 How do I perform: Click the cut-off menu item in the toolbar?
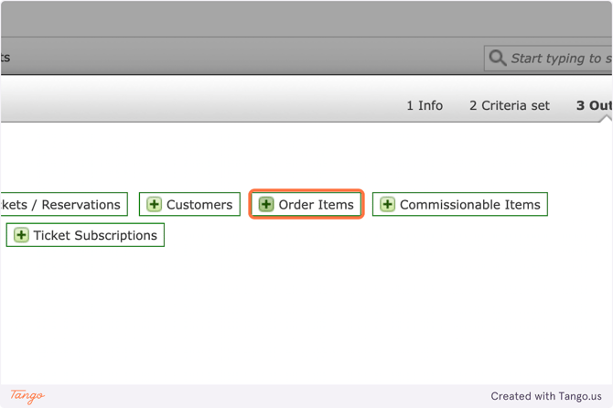point(5,57)
